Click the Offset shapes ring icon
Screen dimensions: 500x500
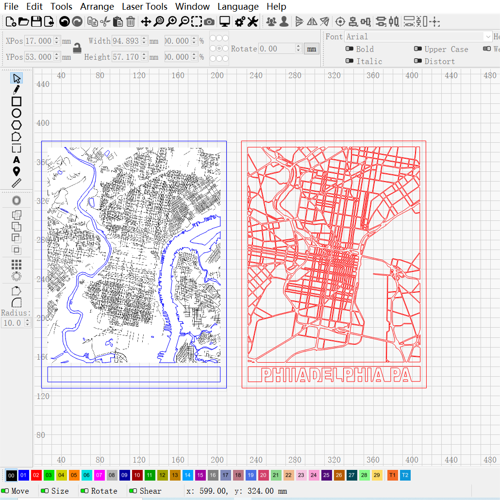17,200
